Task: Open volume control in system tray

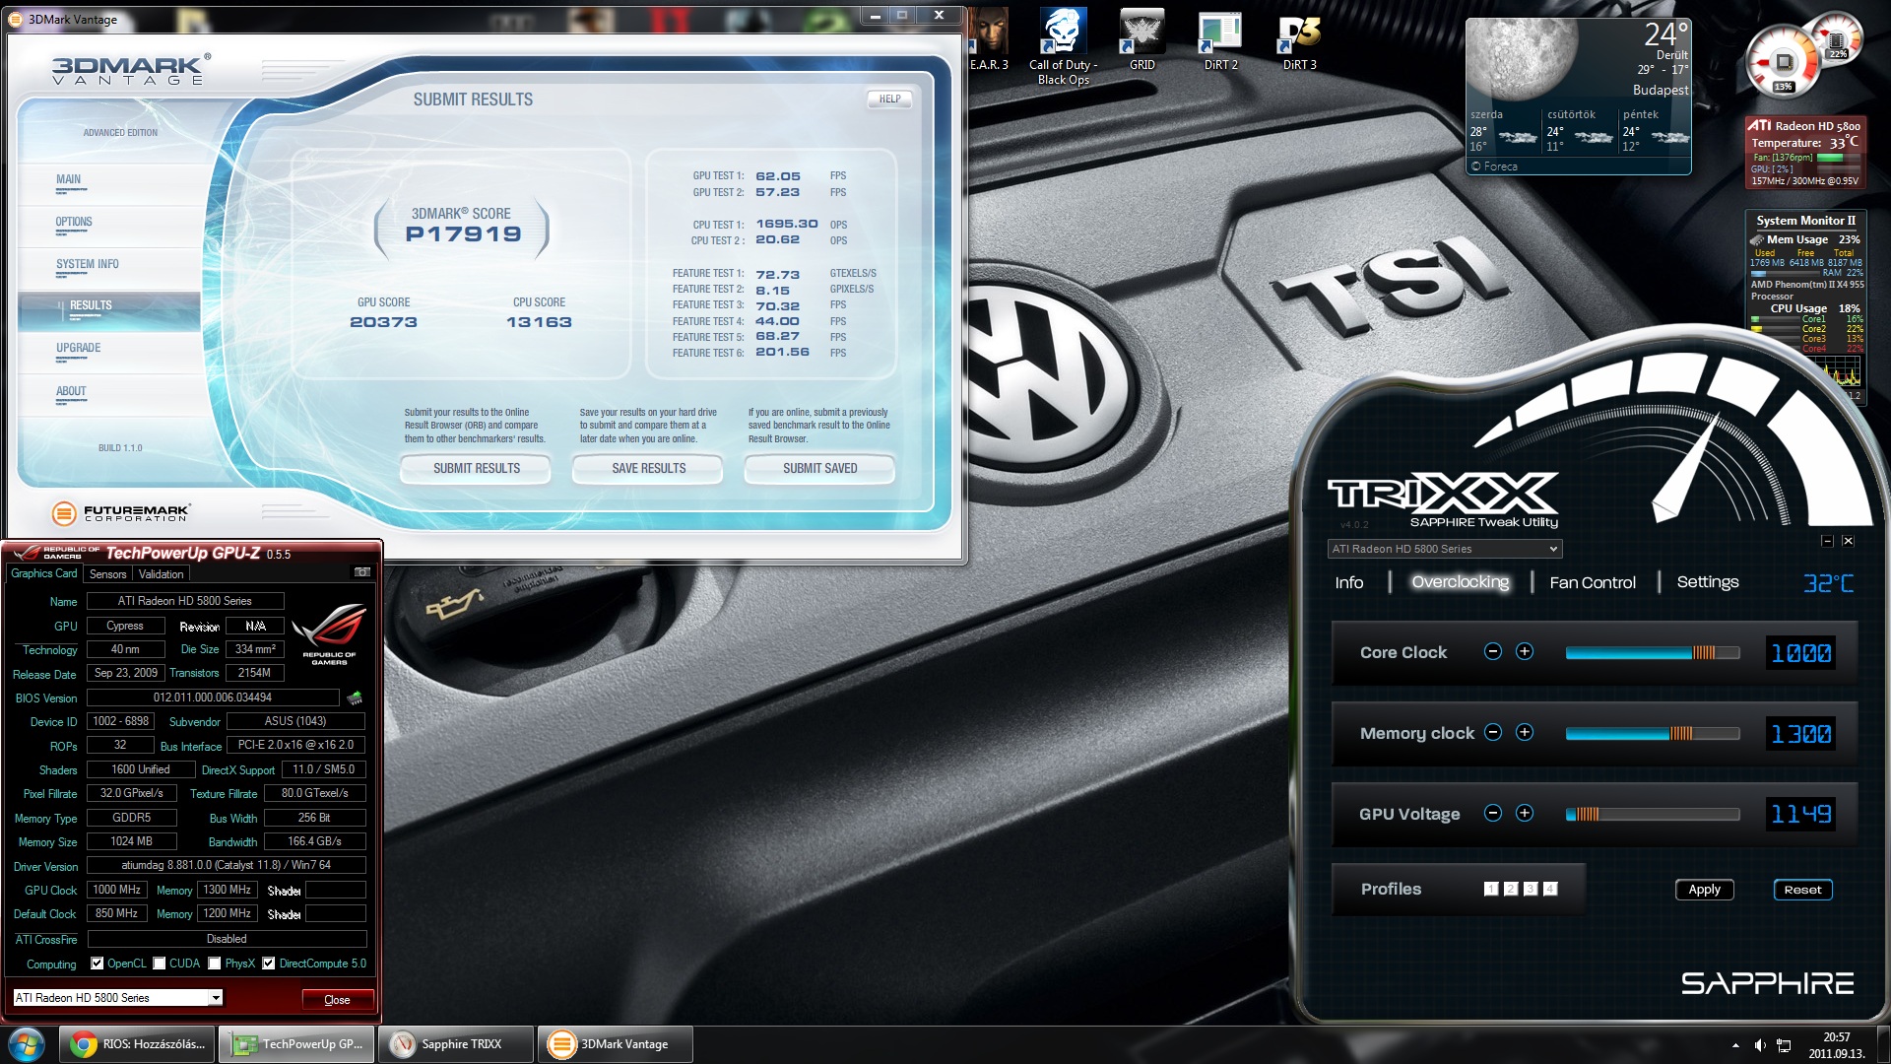Action: [x=1760, y=1045]
